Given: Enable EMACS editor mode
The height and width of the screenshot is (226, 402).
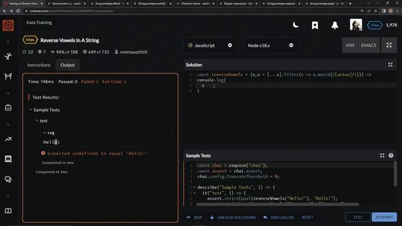Looking at the screenshot, I should tap(369, 45).
